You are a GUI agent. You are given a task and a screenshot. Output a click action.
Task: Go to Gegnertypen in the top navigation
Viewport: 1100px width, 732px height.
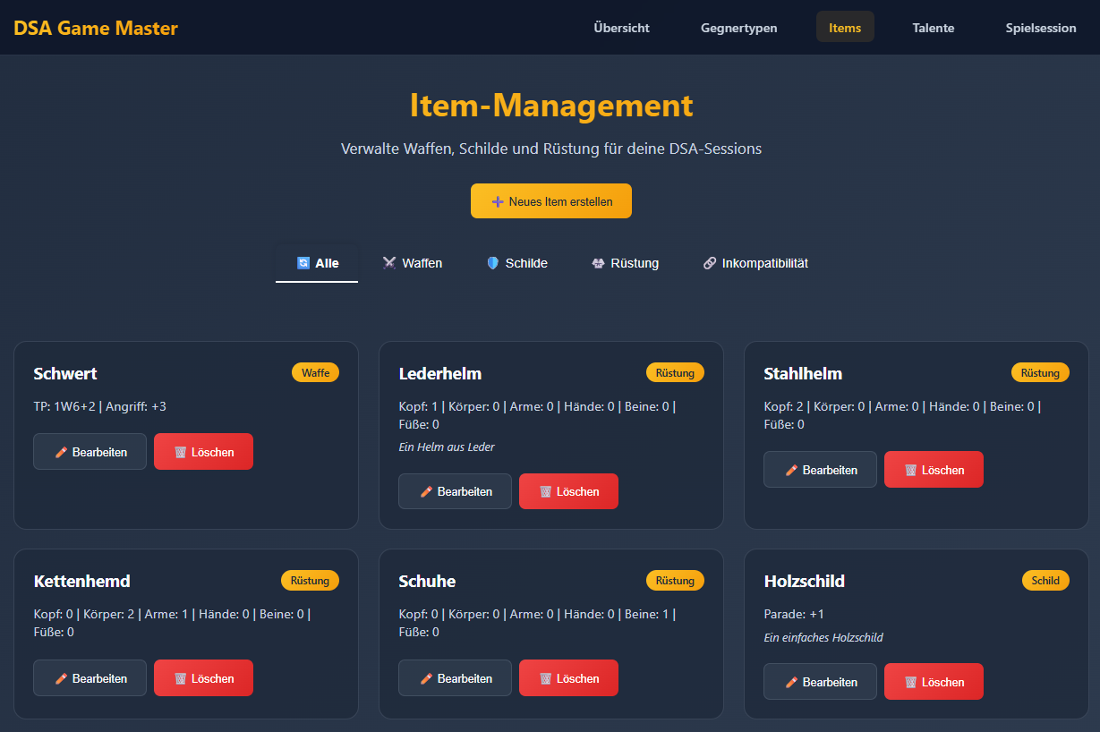tap(738, 28)
